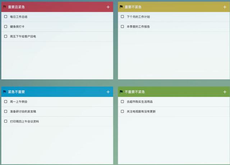Select the 不重要不紧急 header title
230x165 pixels.
[135, 92]
